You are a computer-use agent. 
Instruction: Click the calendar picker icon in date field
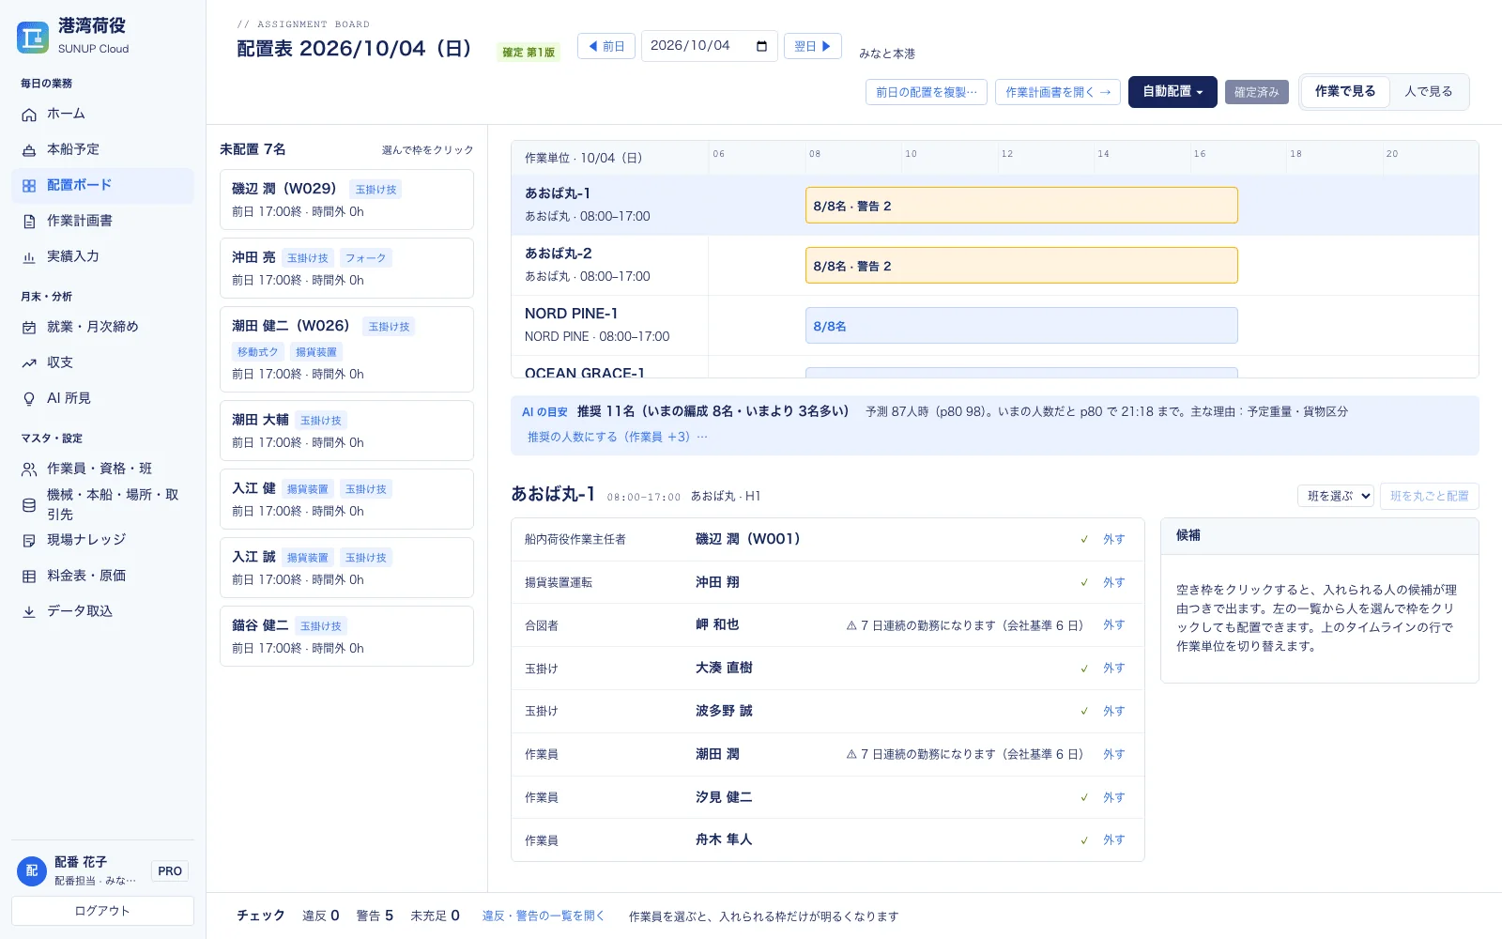coord(761,46)
